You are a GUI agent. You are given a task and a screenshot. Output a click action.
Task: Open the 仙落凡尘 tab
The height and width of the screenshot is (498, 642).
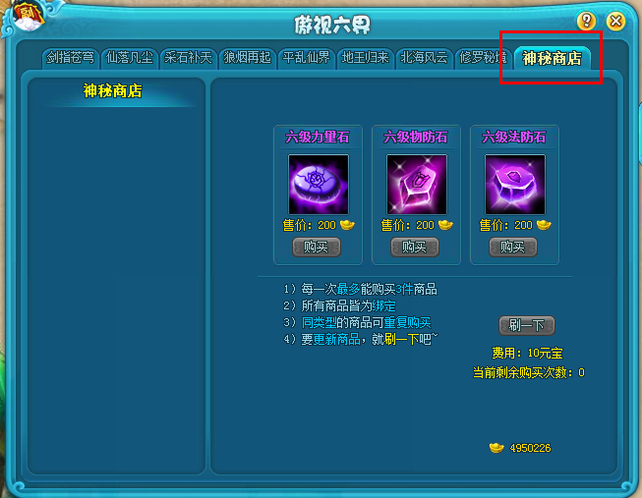coord(129,58)
